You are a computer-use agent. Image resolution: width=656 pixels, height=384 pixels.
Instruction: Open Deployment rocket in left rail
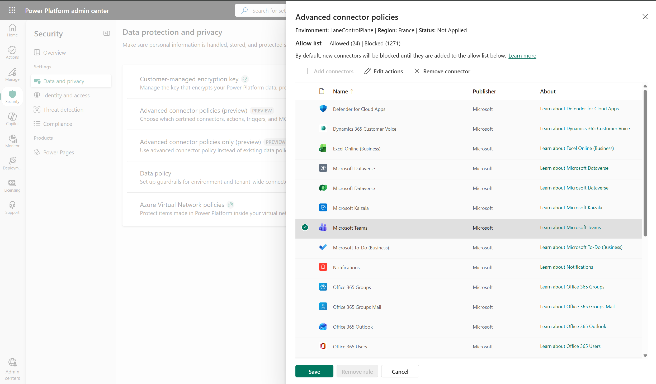pyautogui.click(x=12, y=163)
